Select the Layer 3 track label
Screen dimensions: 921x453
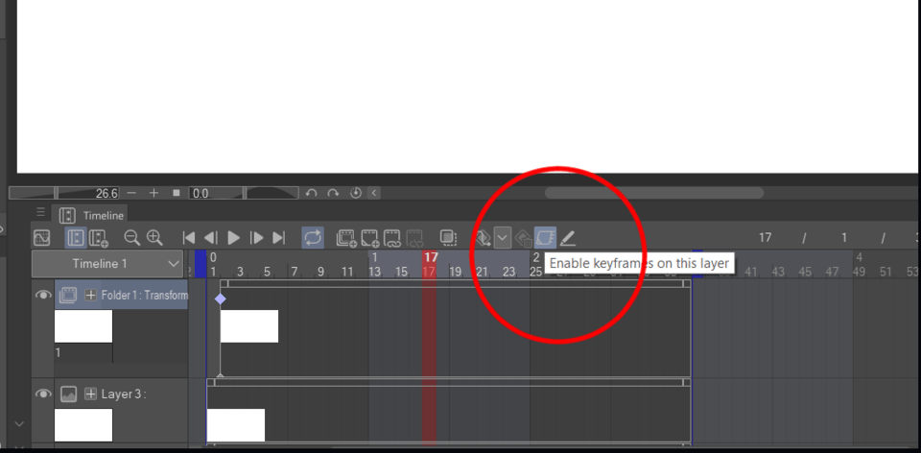pos(124,393)
